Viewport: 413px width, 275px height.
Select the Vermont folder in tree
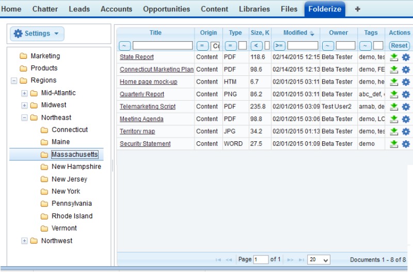point(64,228)
